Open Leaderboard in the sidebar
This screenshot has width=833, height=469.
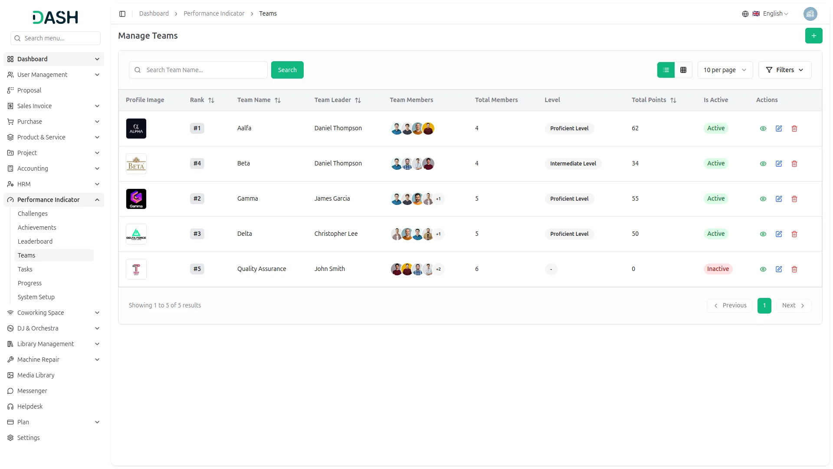35,241
